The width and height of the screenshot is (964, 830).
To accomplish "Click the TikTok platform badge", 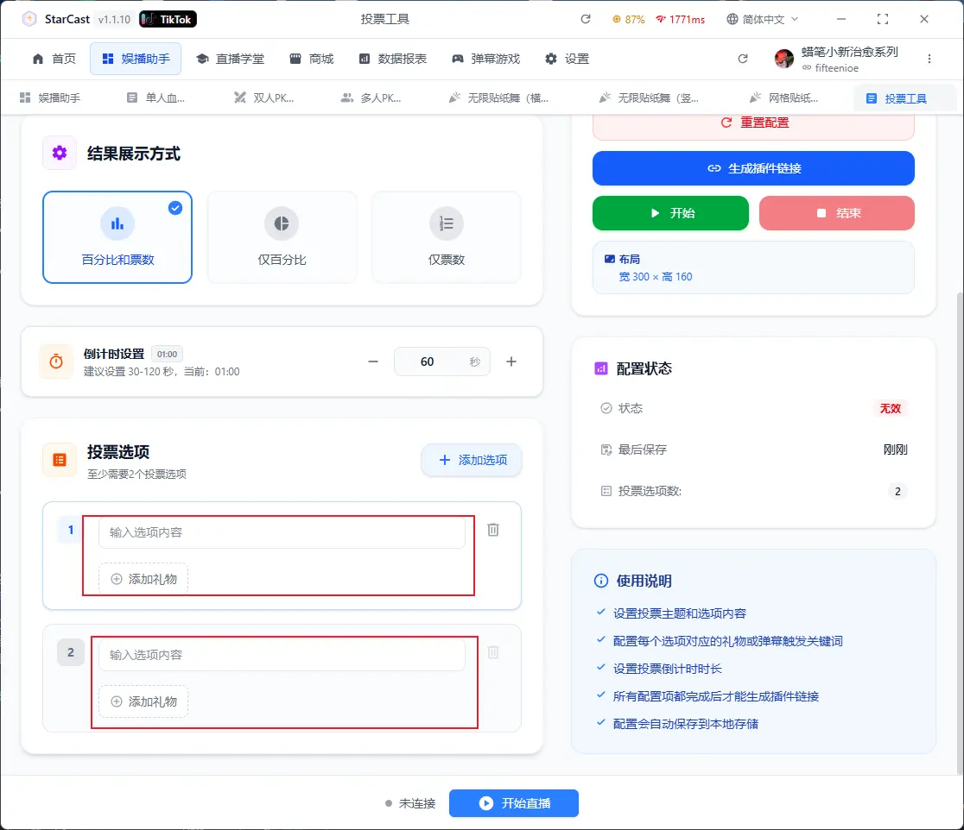I will pyautogui.click(x=168, y=19).
